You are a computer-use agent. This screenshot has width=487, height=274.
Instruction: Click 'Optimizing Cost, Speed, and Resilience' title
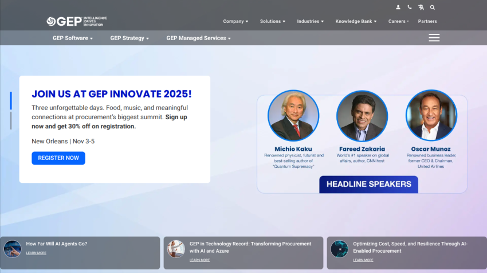(x=410, y=247)
